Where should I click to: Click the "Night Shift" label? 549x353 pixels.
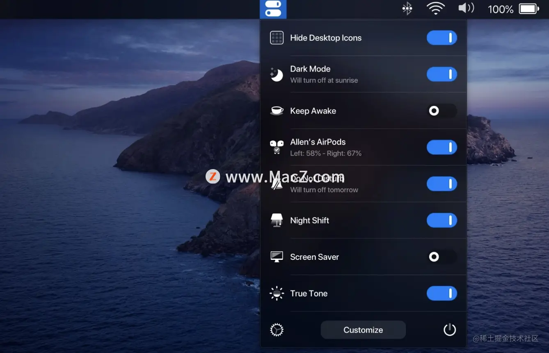310,220
